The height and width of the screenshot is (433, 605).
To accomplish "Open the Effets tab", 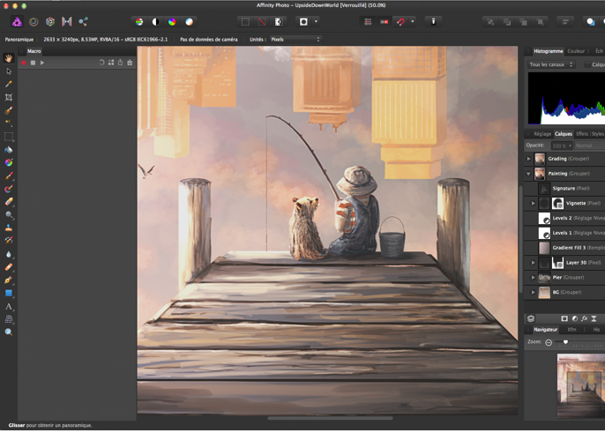I will click(582, 134).
